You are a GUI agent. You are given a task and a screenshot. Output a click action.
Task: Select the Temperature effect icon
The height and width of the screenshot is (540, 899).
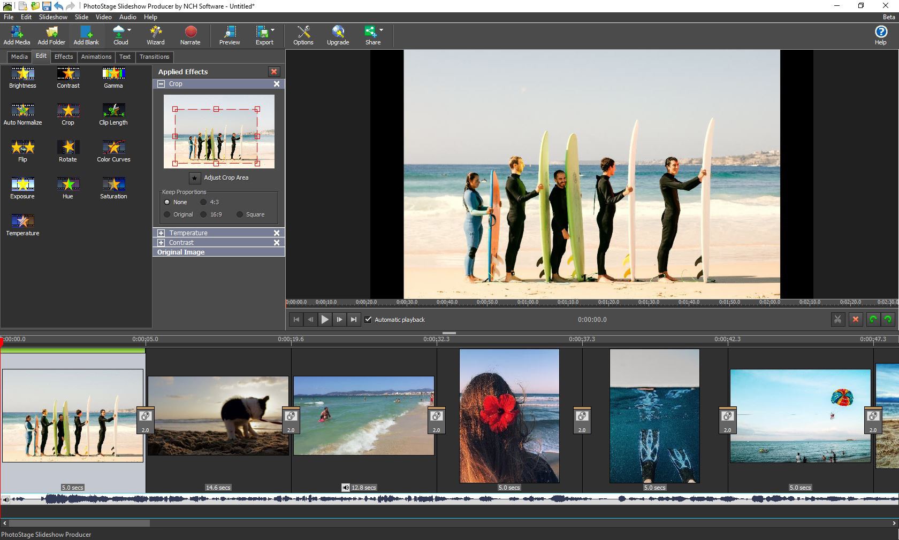22,221
